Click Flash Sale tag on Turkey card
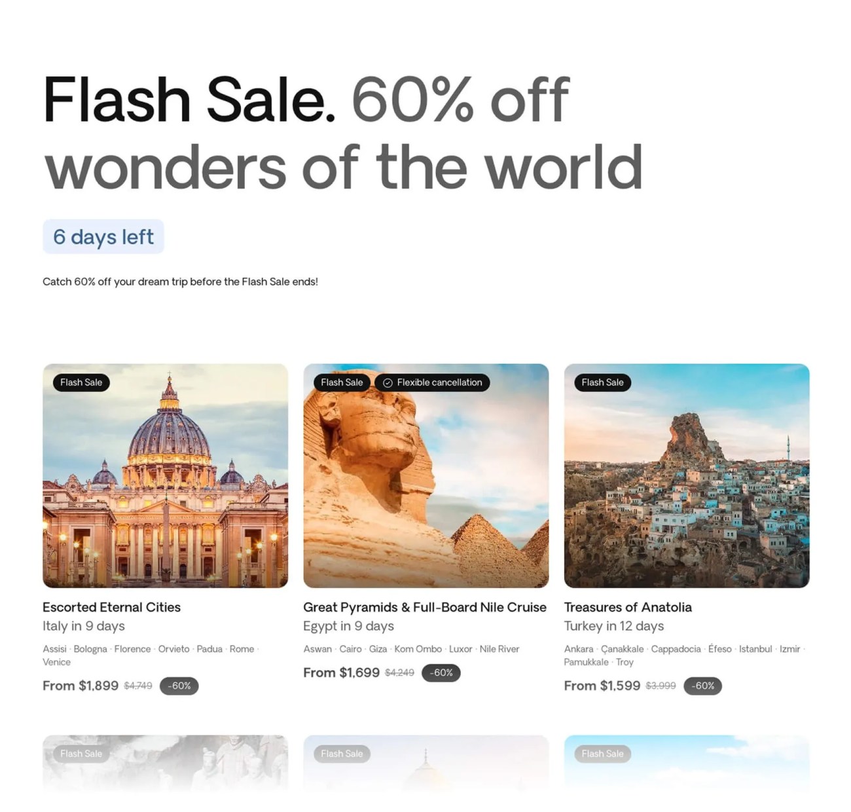This screenshot has width=851, height=812. [602, 382]
